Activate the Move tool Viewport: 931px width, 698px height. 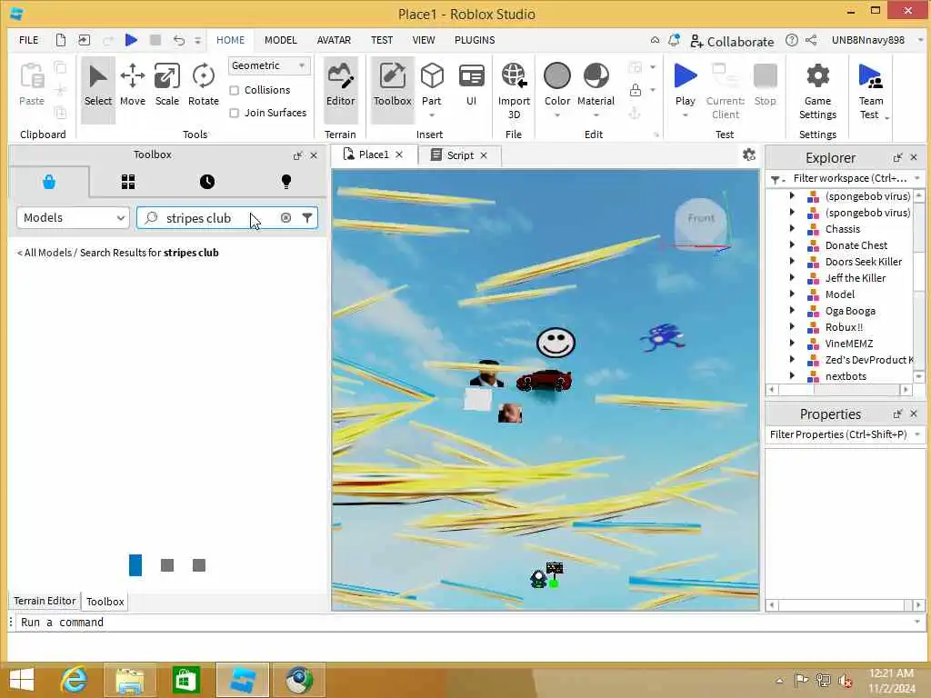pyautogui.click(x=133, y=86)
